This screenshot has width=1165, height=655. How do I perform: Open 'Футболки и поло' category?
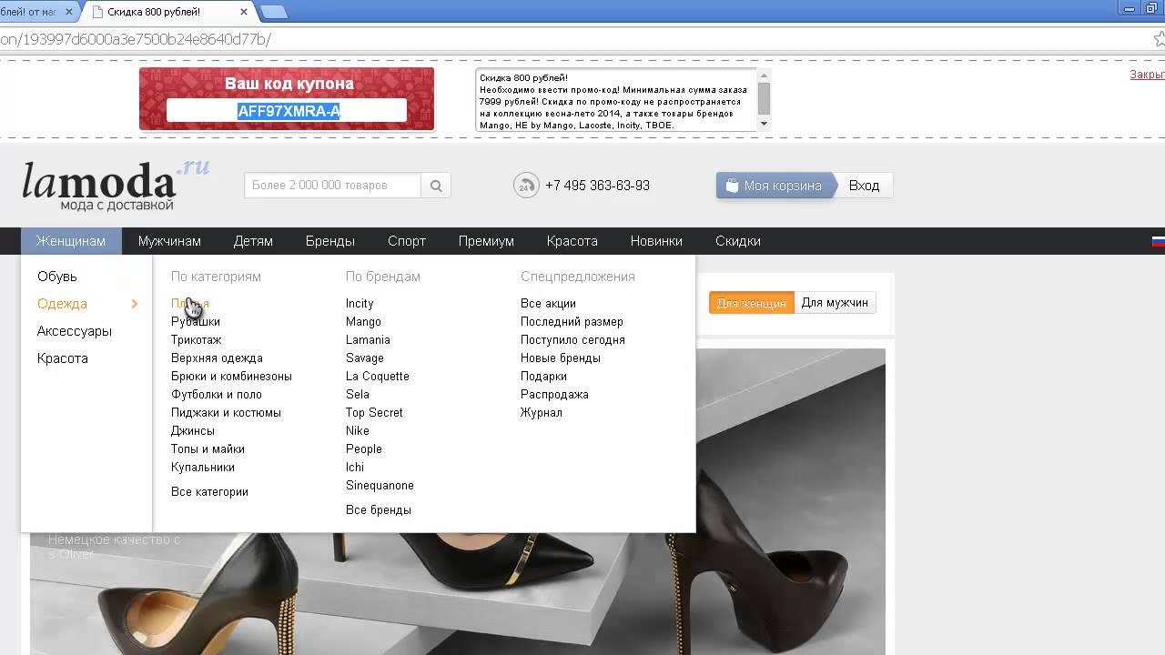(217, 395)
